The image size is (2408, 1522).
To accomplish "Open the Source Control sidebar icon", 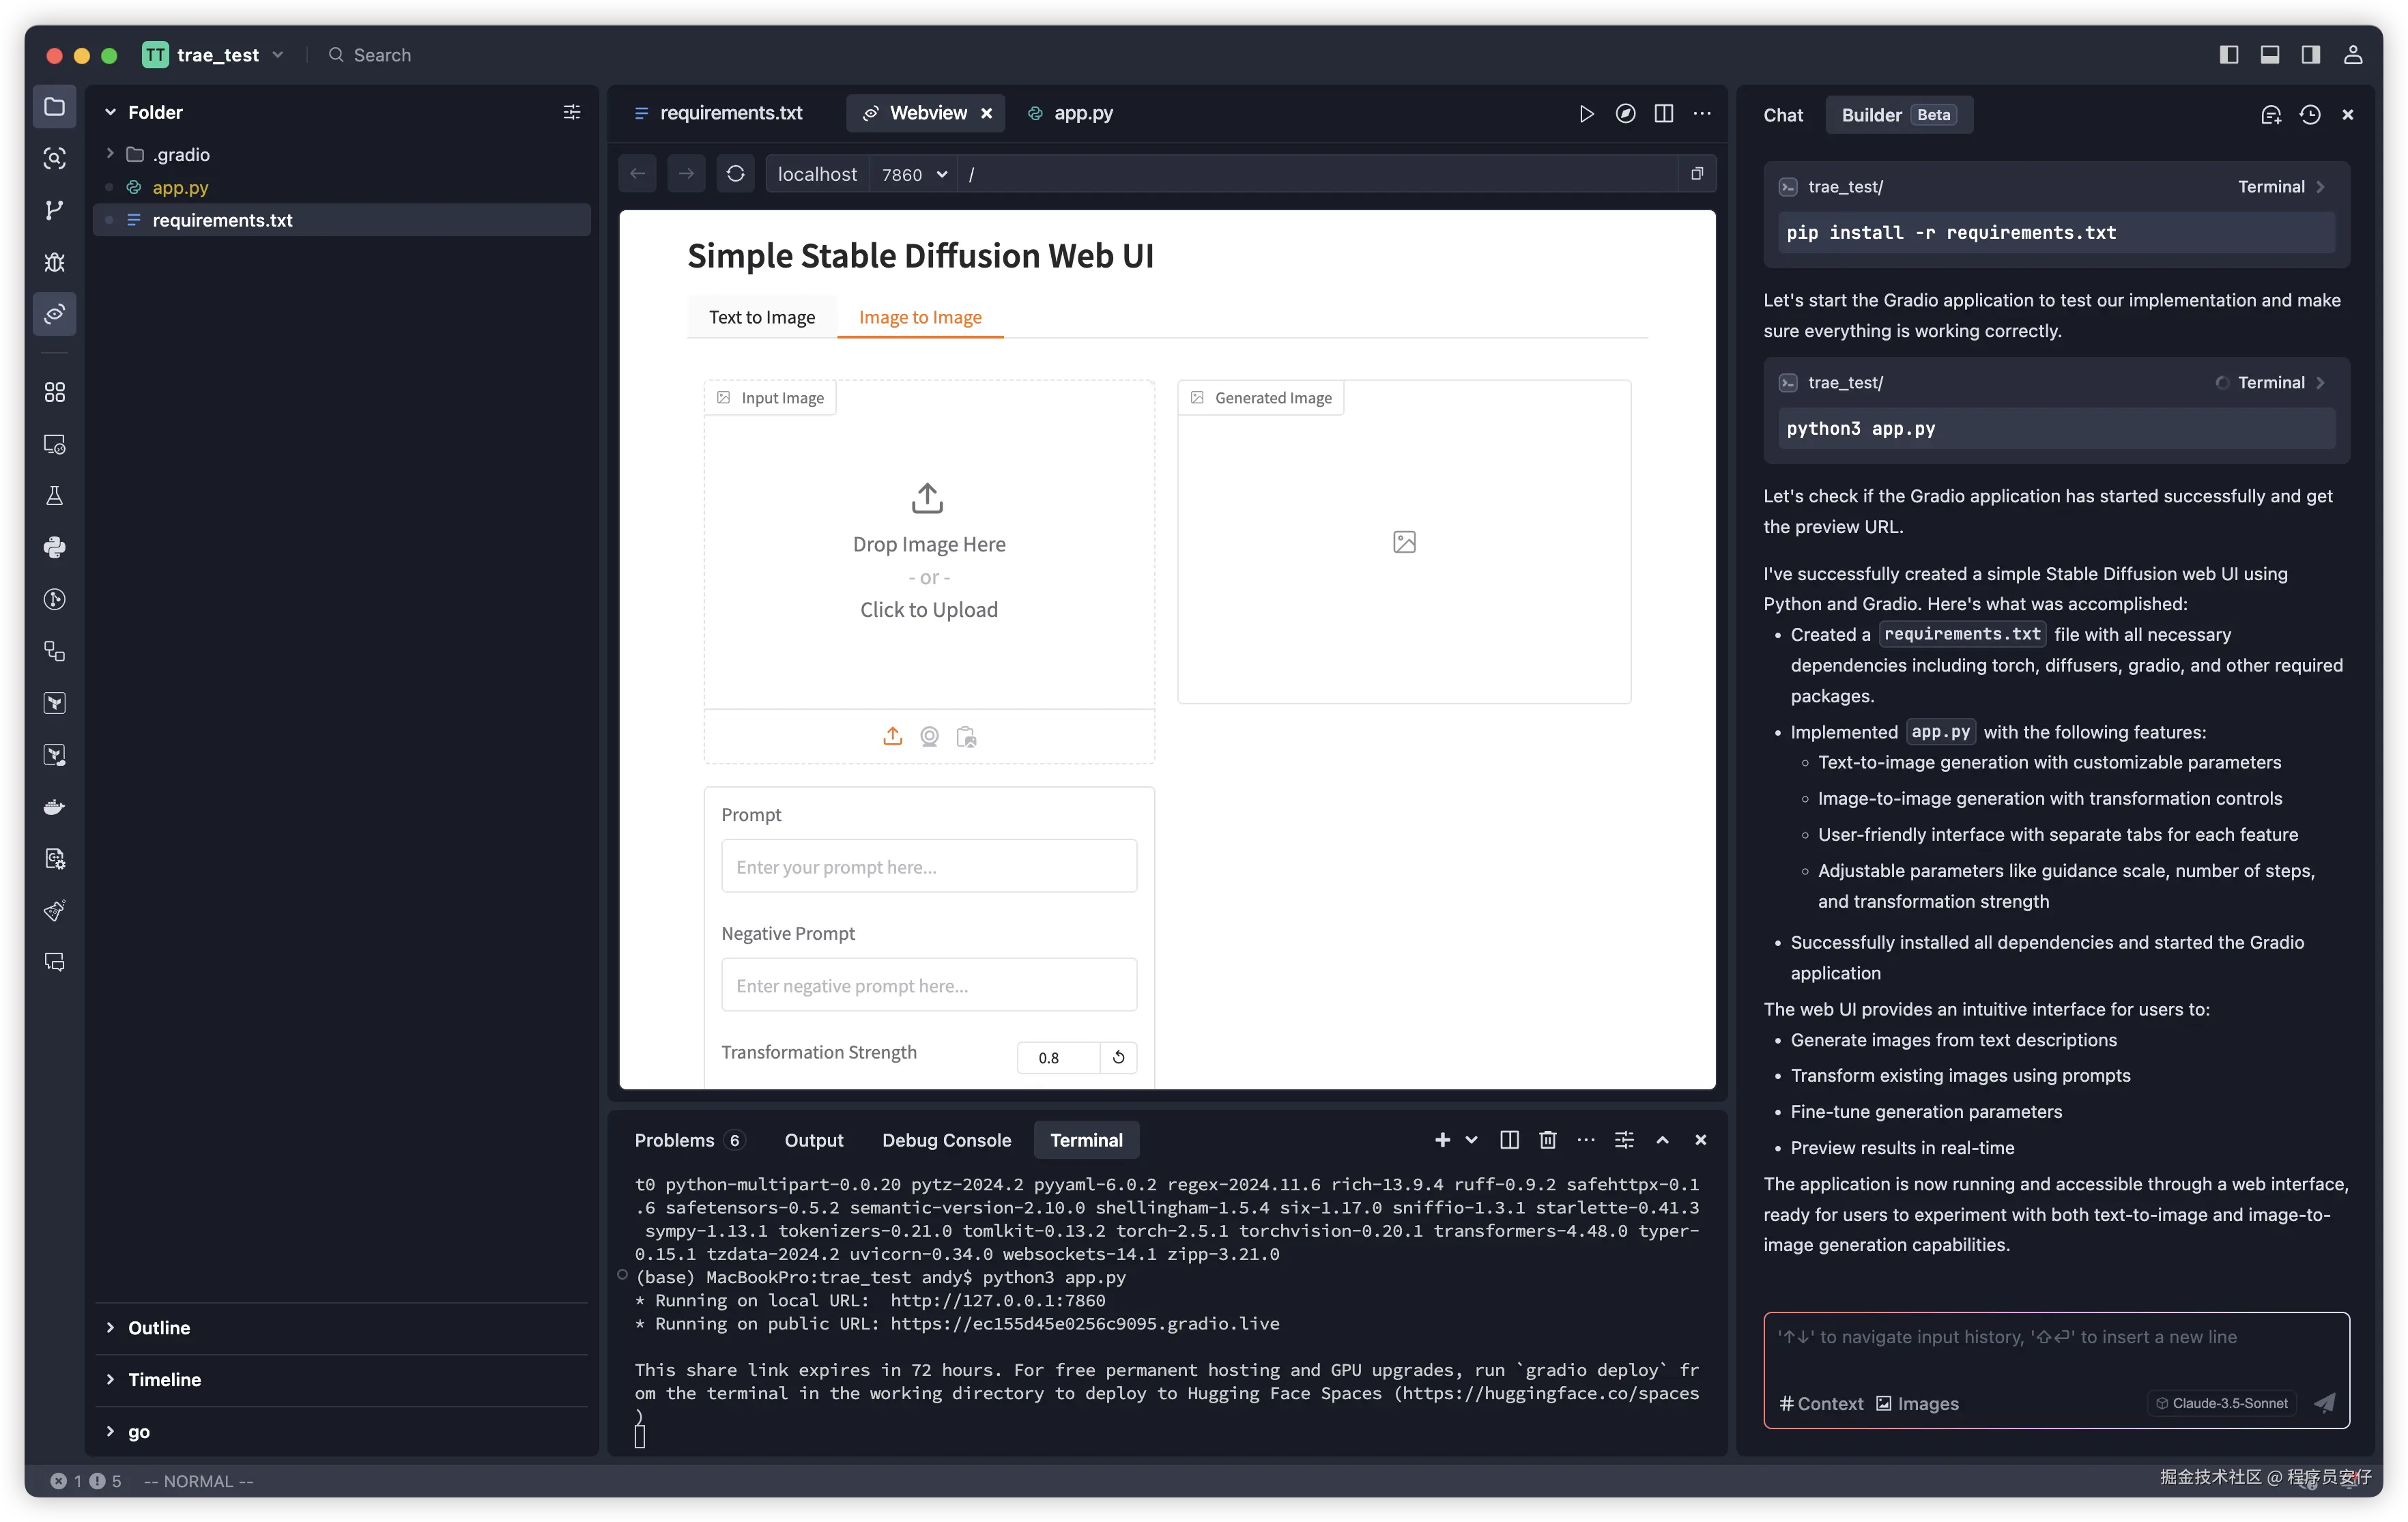I will coord(54,210).
